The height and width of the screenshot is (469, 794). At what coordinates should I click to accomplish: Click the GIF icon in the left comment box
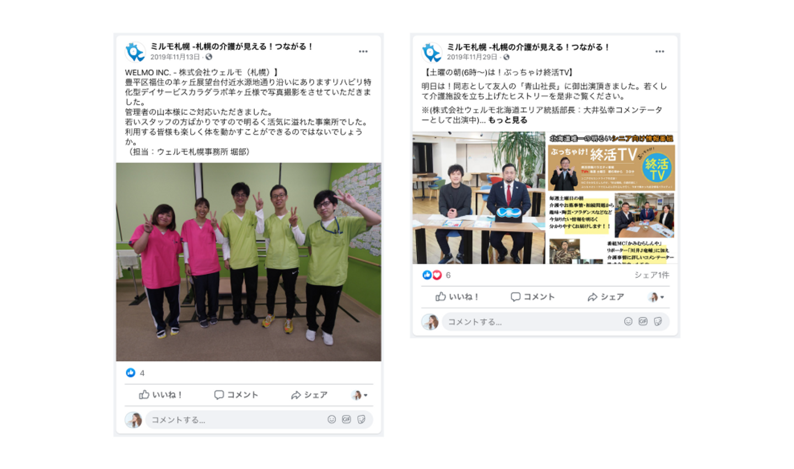pos(346,419)
